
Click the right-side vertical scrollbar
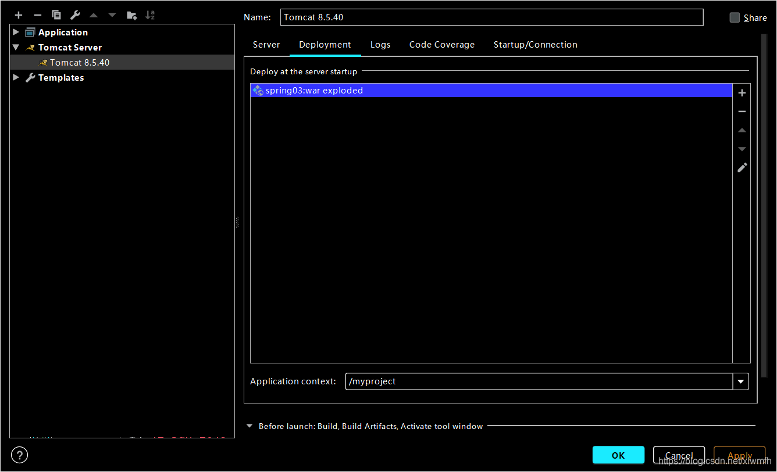(764, 204)
